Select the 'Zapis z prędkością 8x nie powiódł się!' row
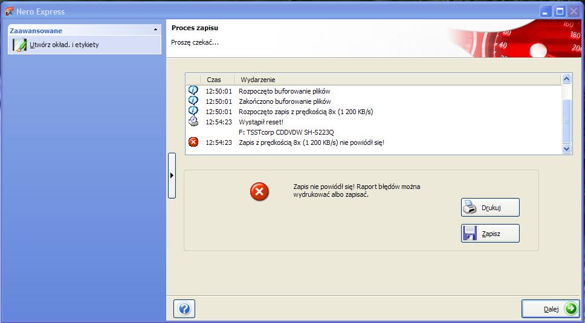The height and width of the screenshot is (323, 585). [373, 142]
